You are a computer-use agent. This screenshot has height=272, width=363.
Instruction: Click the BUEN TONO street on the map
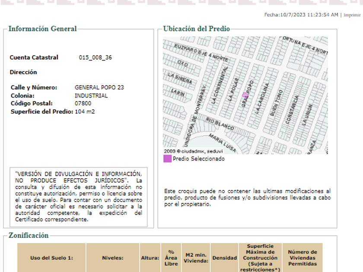click(x=275, y=103)
